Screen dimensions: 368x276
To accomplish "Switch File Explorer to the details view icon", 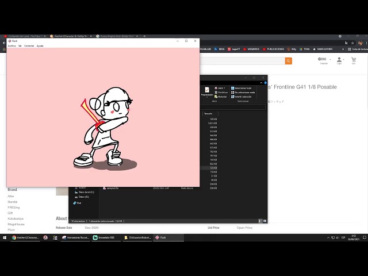I will (259, 221).
